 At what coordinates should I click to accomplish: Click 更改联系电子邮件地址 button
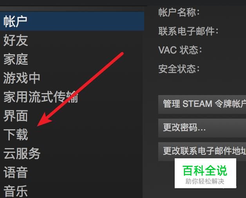[x=202, y=151]
